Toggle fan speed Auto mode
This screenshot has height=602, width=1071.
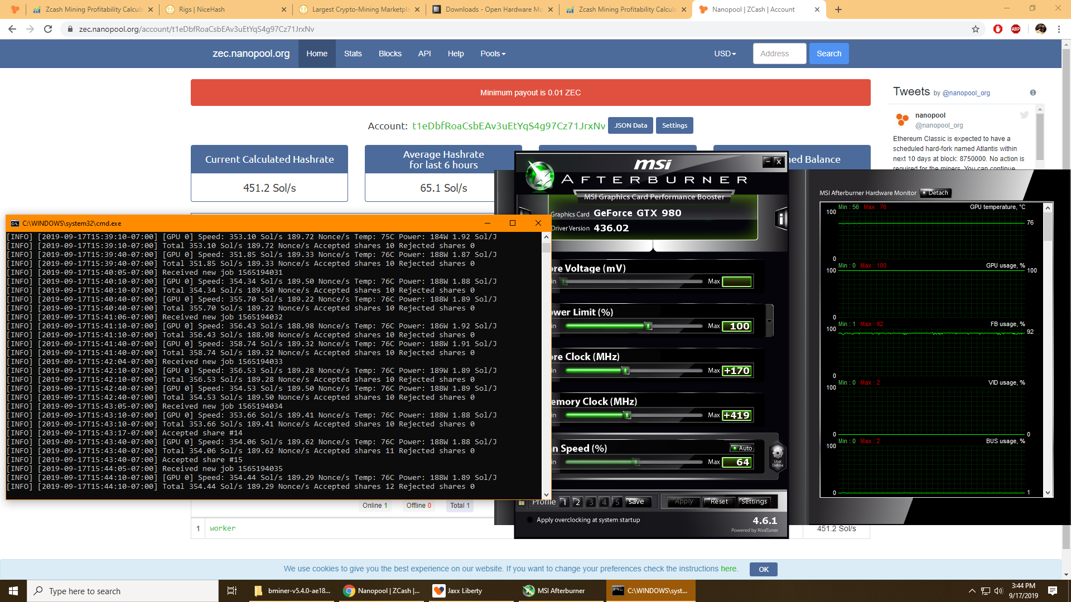[742, 448]
